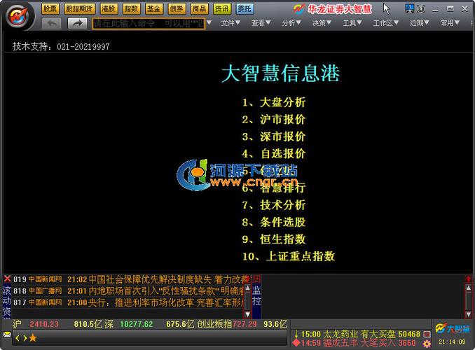Open the 常用 menu
The image size is (475, 350).
click(450, 22)
